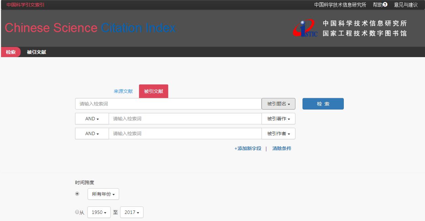Viewport: 425px width, 221px height.
Task: Open the 中国科学技术信息研究所 top link
Action: point(340,5)
